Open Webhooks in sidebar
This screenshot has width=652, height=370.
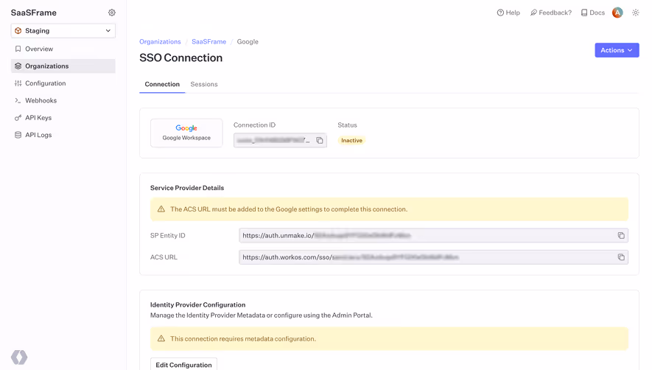pyautogui.click(x=63, y=100)
